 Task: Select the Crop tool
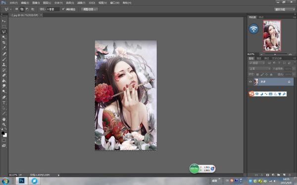pyautogui.click(x=4, y=42)
